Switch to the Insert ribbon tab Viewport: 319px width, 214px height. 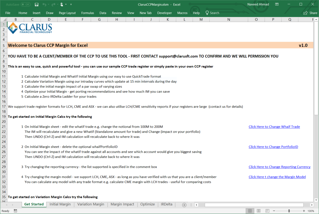click(37, 13)
